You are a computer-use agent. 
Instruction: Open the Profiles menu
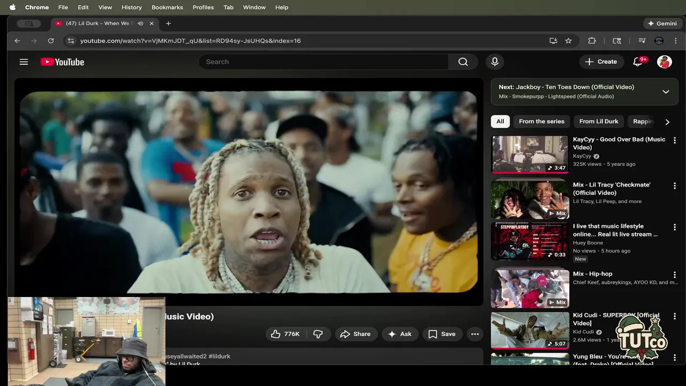click(x=203, y=8)
